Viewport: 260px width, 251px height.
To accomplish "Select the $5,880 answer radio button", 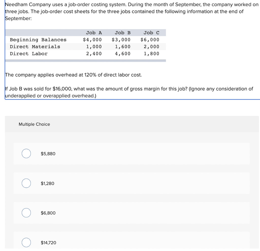I will 26,154.
